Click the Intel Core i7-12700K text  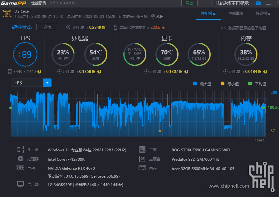(66, 159)
